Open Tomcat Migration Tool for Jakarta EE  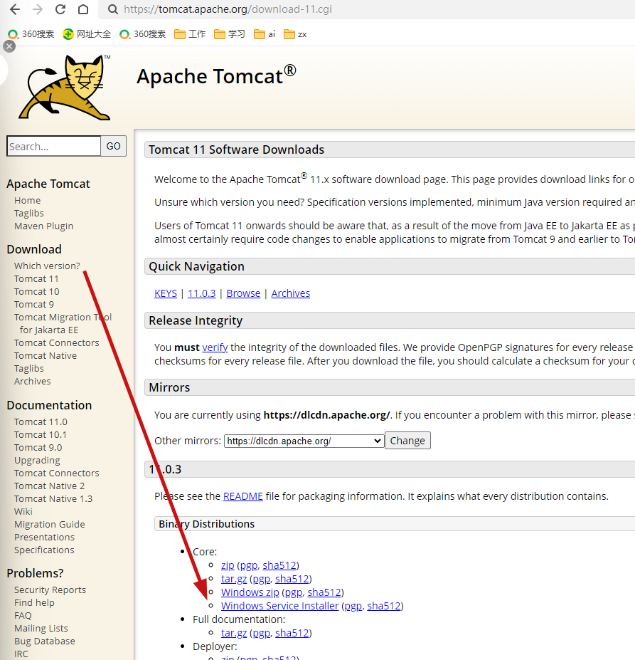pyautogui.click(x=63, y=323)
